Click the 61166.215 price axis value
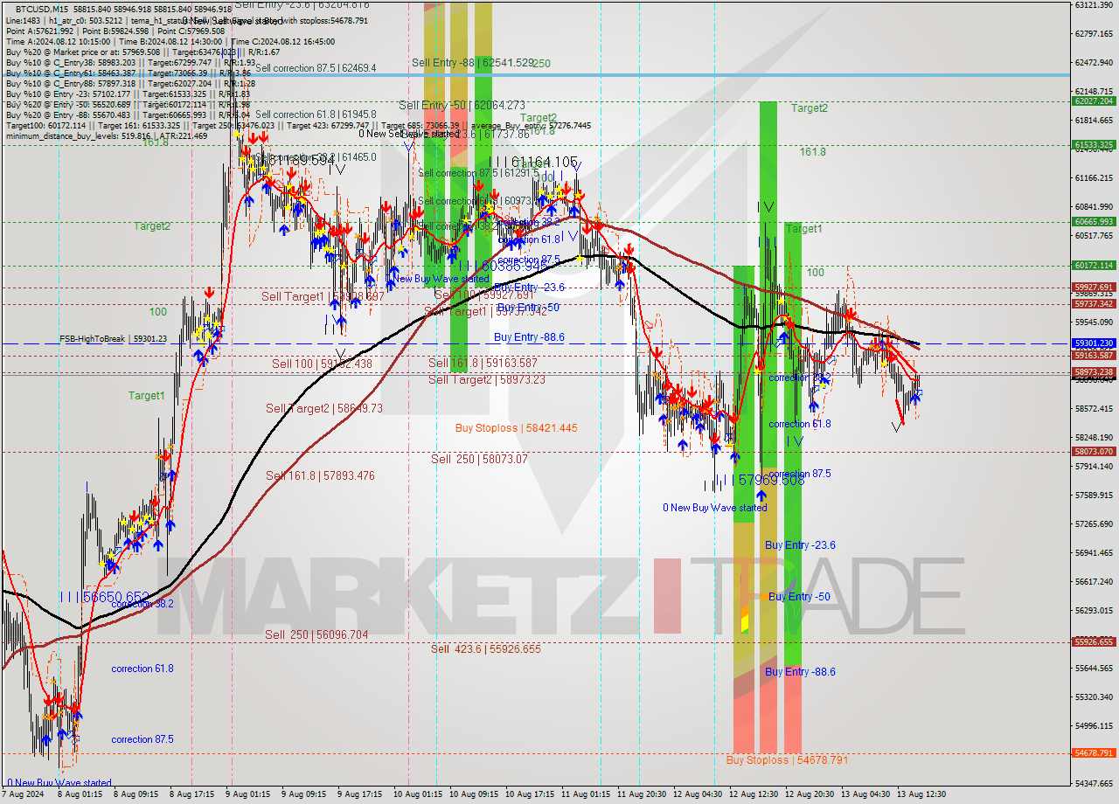Screen dimensions: 1119x804 click(x=1094, y=177)
